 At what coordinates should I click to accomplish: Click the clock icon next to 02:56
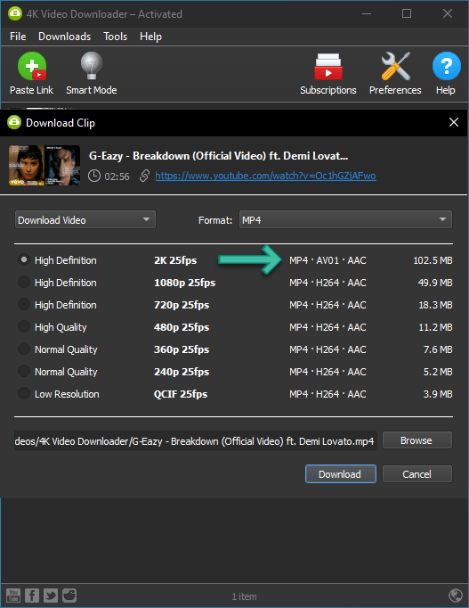[94, 176]
